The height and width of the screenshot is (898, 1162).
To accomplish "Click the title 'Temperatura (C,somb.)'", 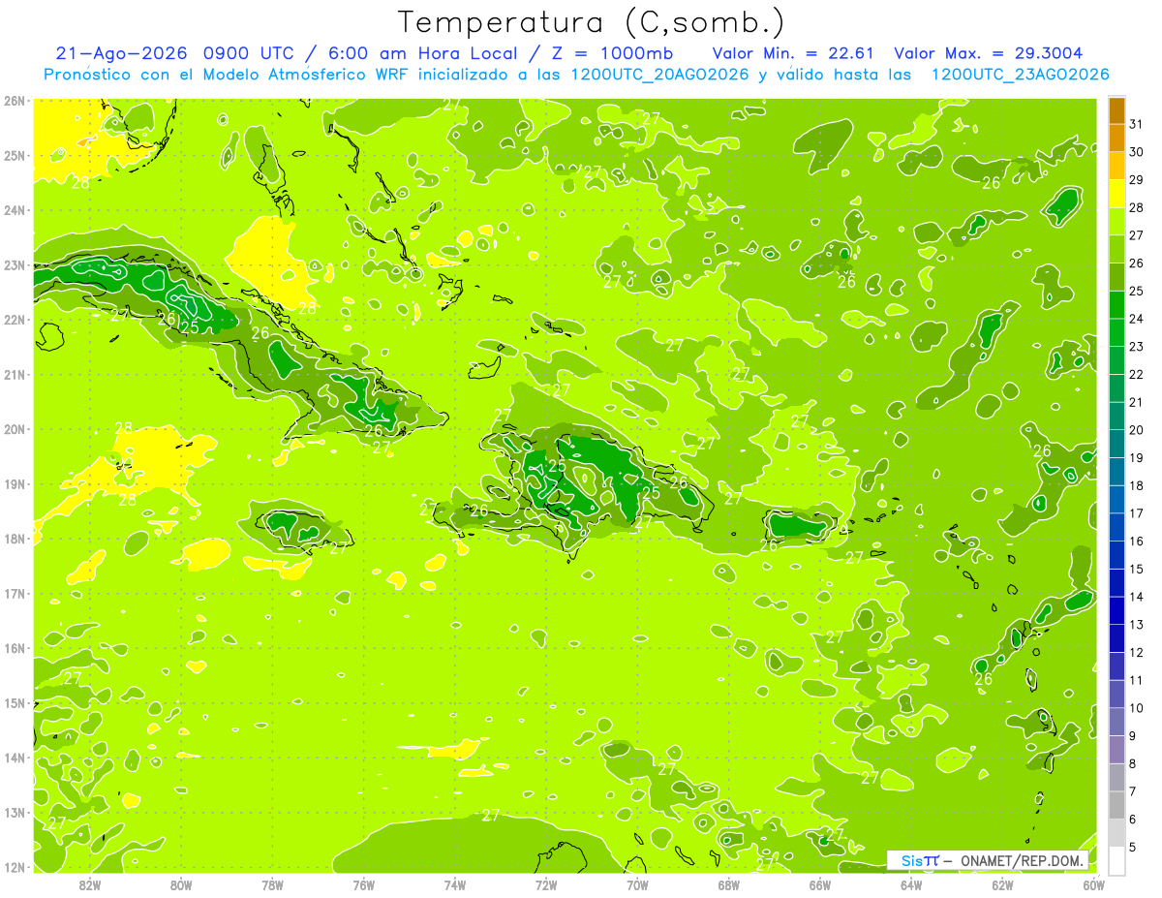I will [x=592, y=22].
